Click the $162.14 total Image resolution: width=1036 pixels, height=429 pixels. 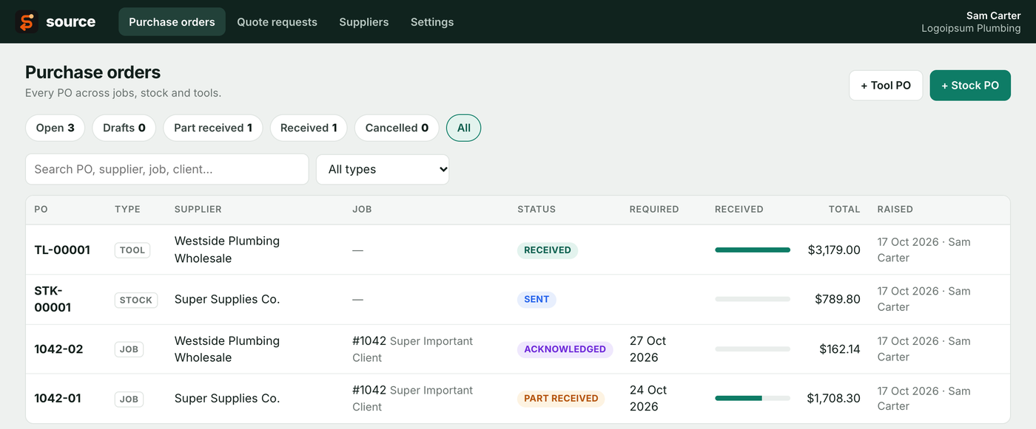pyautogui.click(x=840, y=349)
